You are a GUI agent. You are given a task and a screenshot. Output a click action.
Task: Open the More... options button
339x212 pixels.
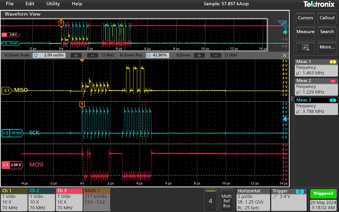pyautogui.click(x=327, y=47)
